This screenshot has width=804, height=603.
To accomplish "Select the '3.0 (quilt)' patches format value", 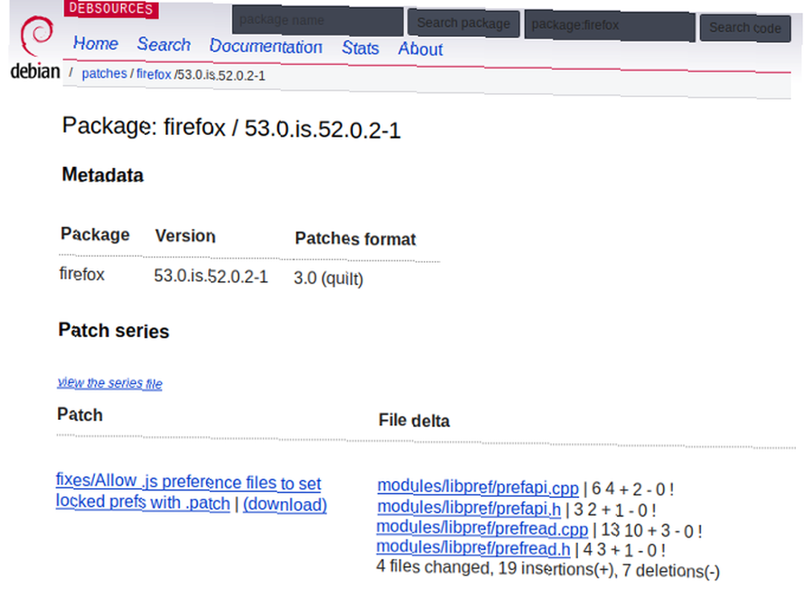I will (328, 279).
